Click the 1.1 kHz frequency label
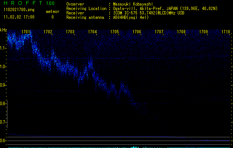 tap(3, 48)
